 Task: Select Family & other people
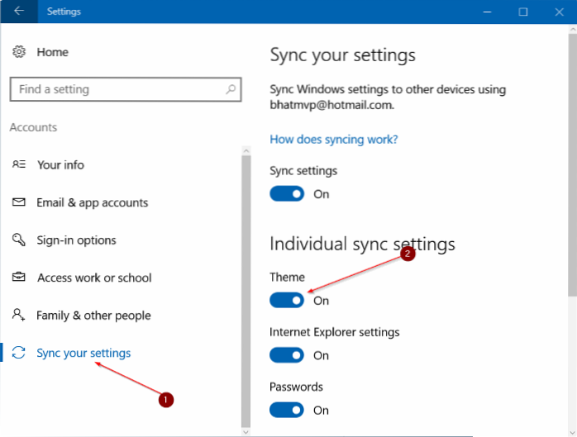click(x=93, y=316)
